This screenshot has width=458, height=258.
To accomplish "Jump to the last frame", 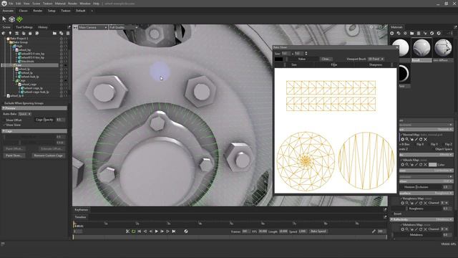I will (174, 231).
